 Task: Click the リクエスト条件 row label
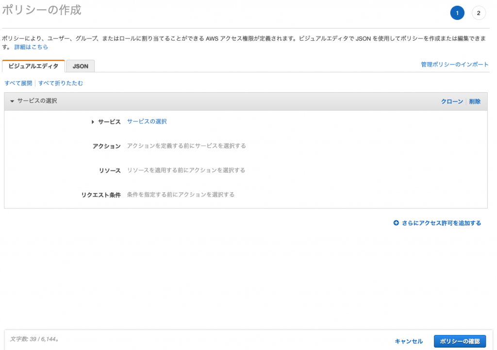(101, 195)
